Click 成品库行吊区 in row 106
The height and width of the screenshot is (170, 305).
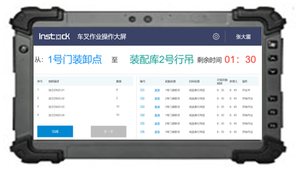pyautogui.click(x=197, y=132)
